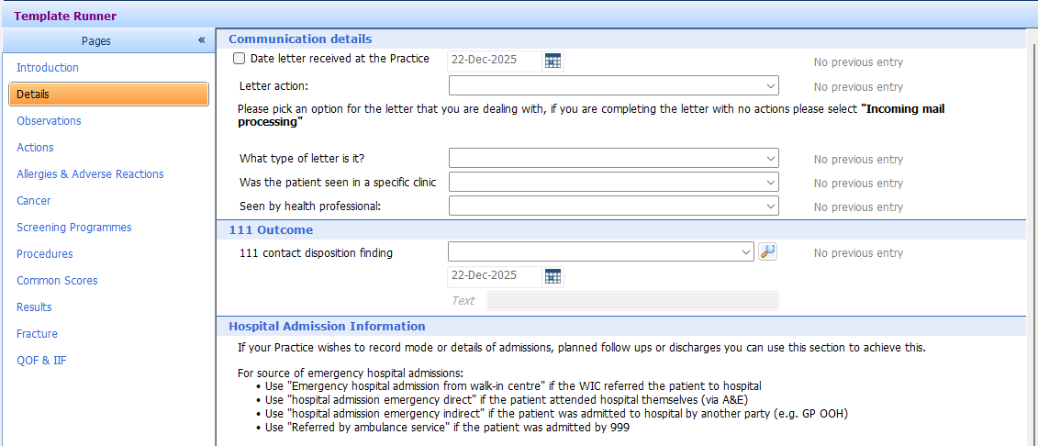Image resolution: width=1038 pixels, height=446 pixels.
Task: Select the Details page
Action: [x=33, y=95]
